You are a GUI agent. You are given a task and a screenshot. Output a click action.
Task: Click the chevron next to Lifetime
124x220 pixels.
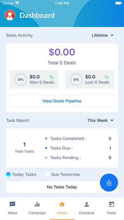click(x=112, y=35)
